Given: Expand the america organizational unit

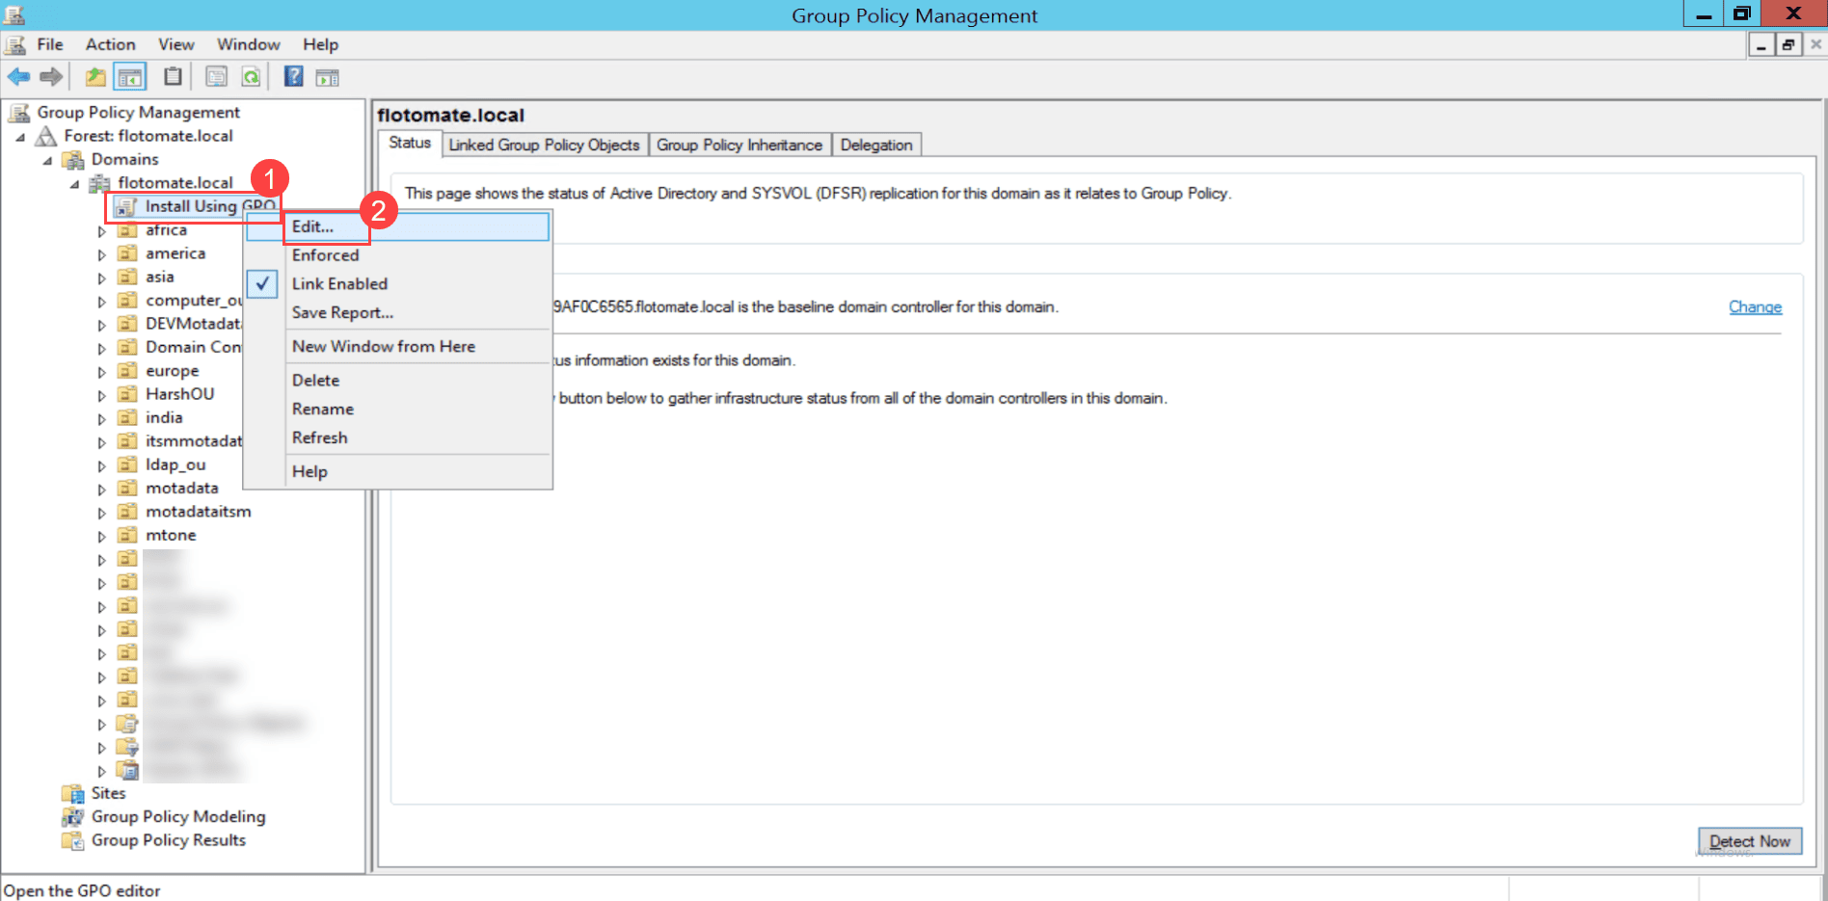Looking at the screenshot, I should click(x=102, y=254).
